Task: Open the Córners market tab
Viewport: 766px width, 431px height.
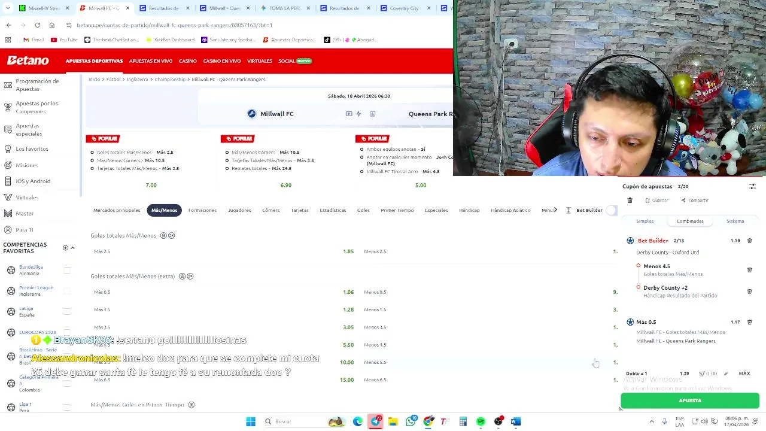Action: [270, 210]
